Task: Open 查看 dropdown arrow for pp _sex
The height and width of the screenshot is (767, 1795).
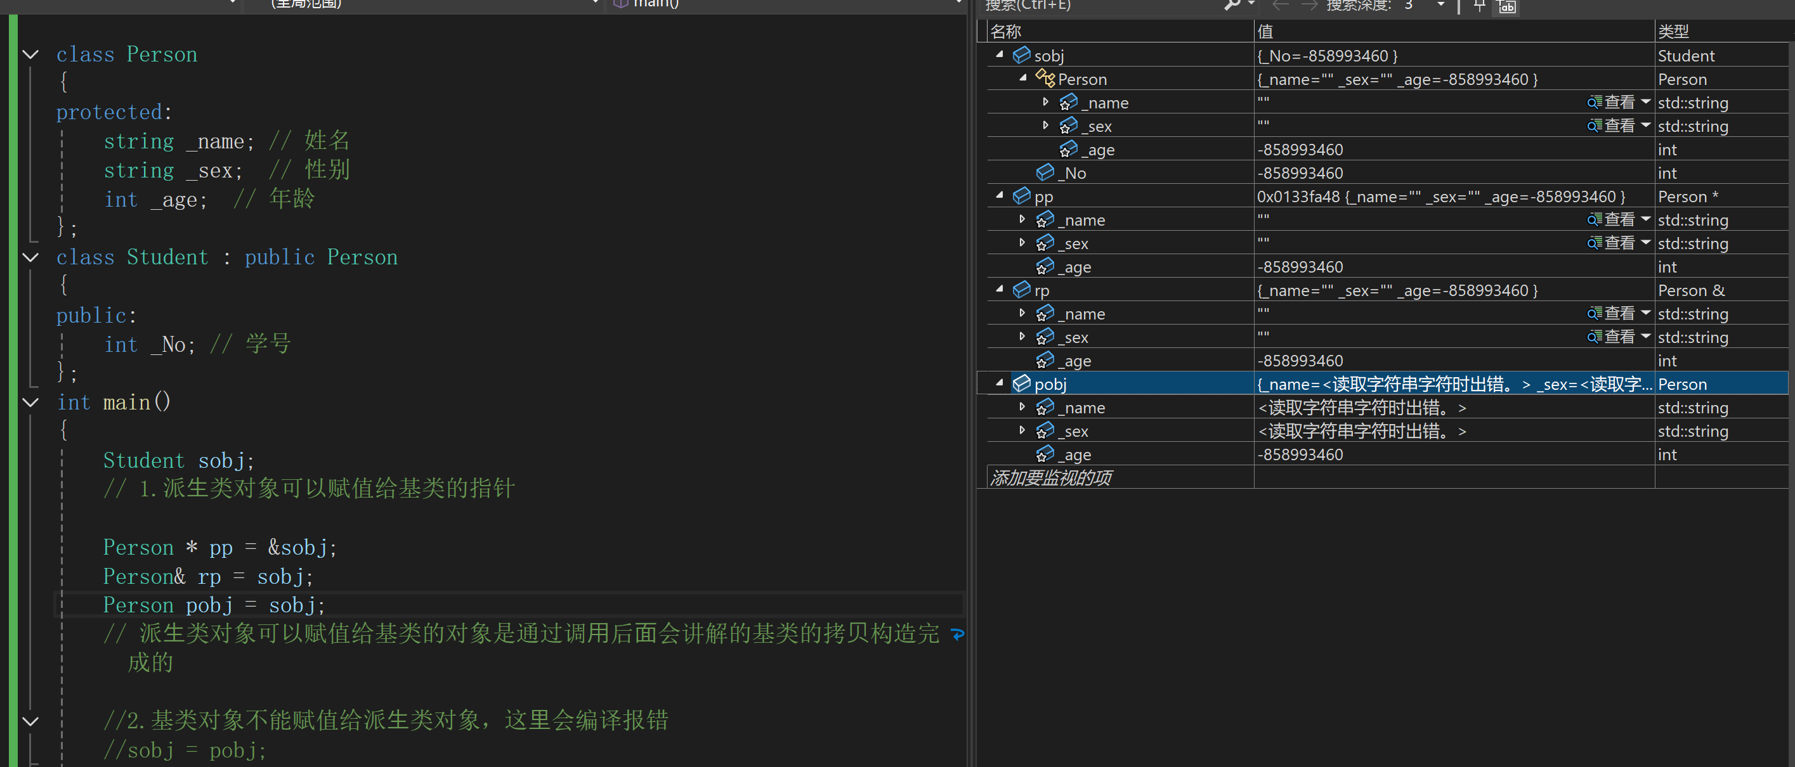Action: click(x=1646, y=242)
